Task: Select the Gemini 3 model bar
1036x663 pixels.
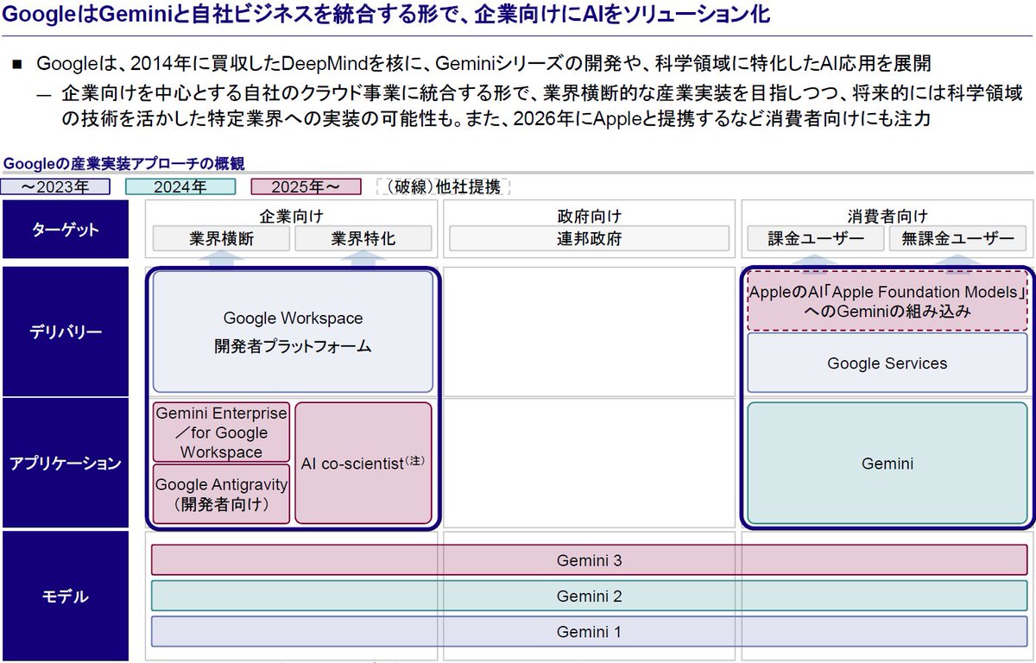Action: (x=589, y=560)
